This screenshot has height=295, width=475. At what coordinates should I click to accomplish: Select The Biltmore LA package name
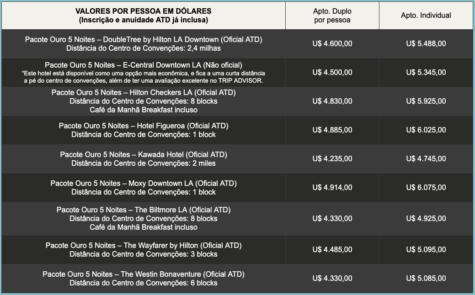144,210
